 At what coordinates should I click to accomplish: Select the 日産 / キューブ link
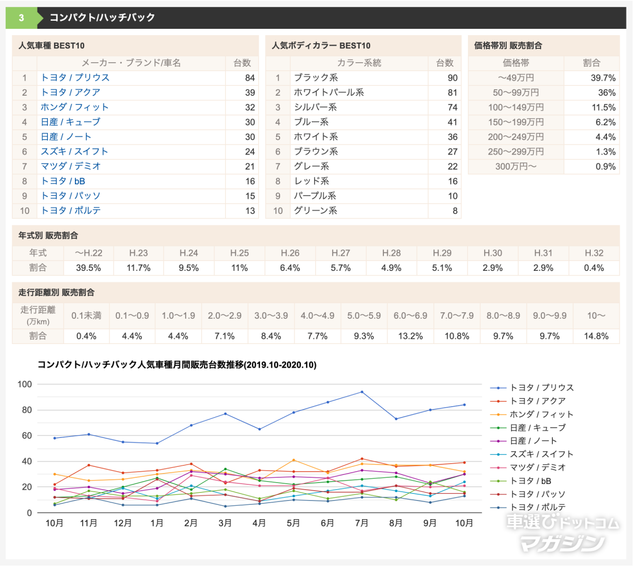tap(70, 122)
